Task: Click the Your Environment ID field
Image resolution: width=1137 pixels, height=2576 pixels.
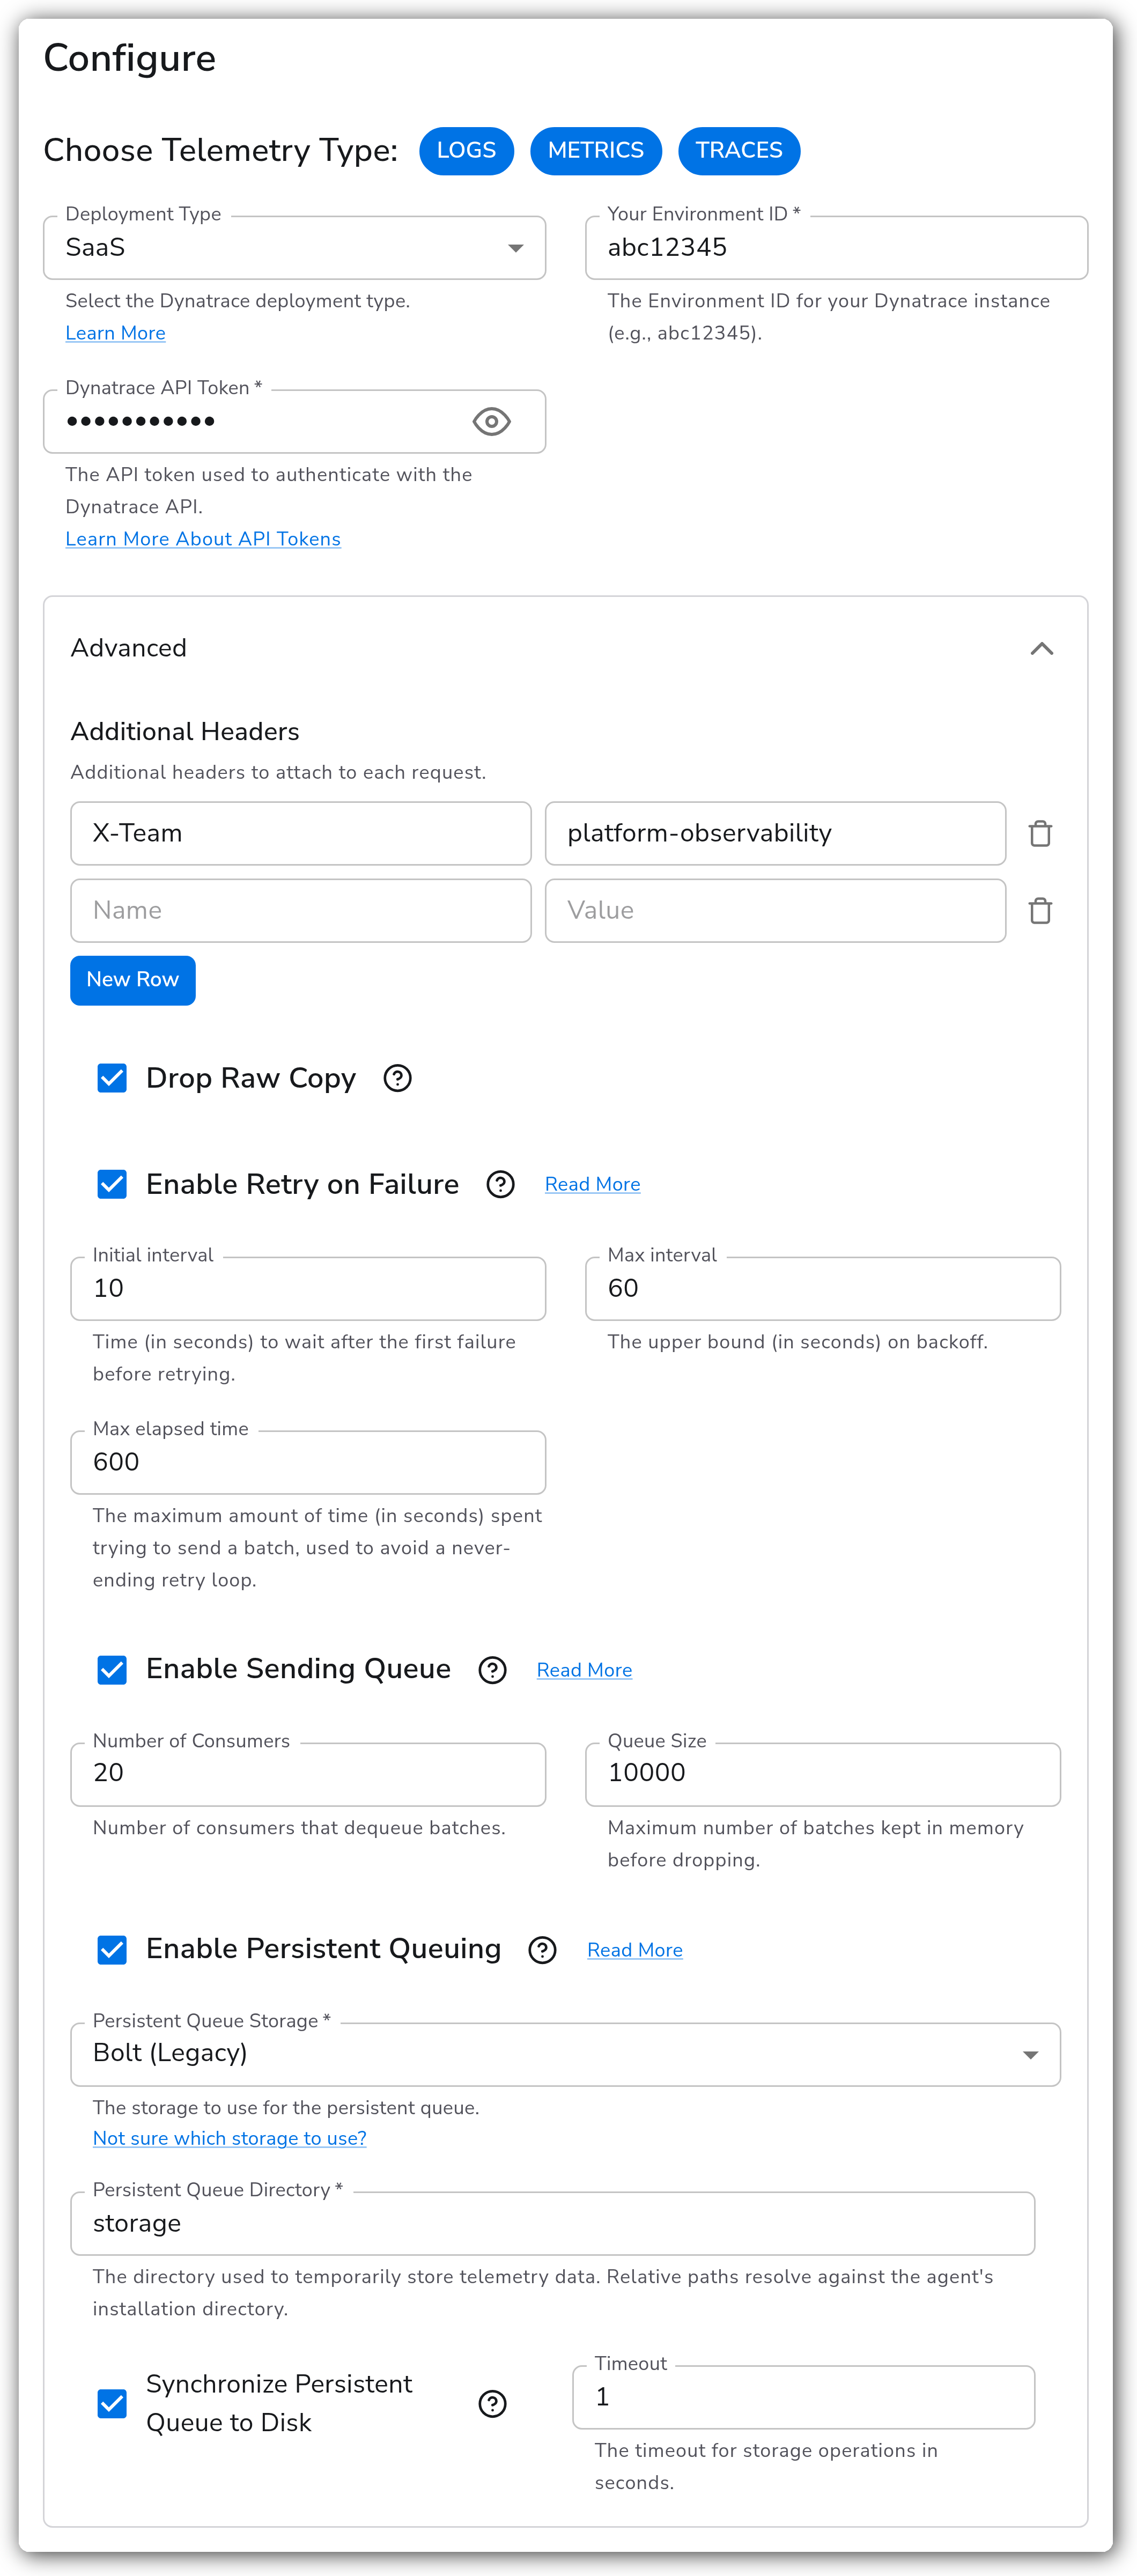Action: coord(836,248)
